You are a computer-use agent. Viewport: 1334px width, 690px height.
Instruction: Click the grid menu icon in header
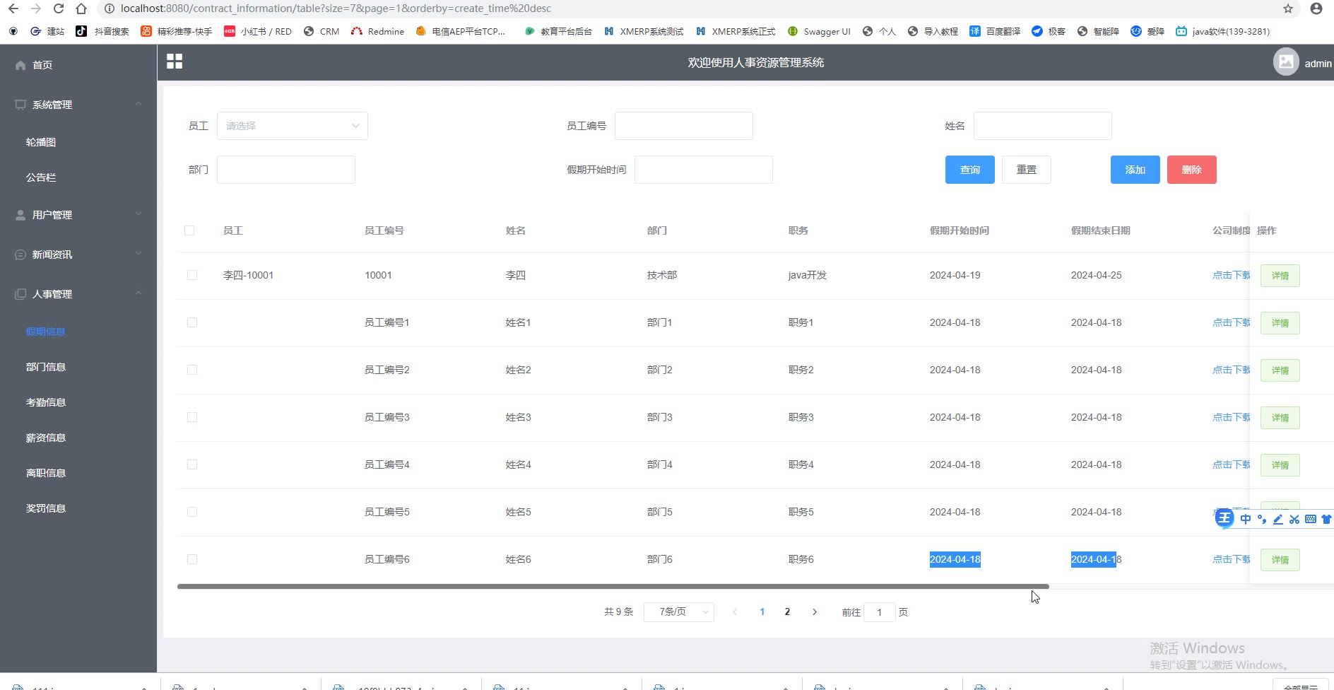click(175, 62)
